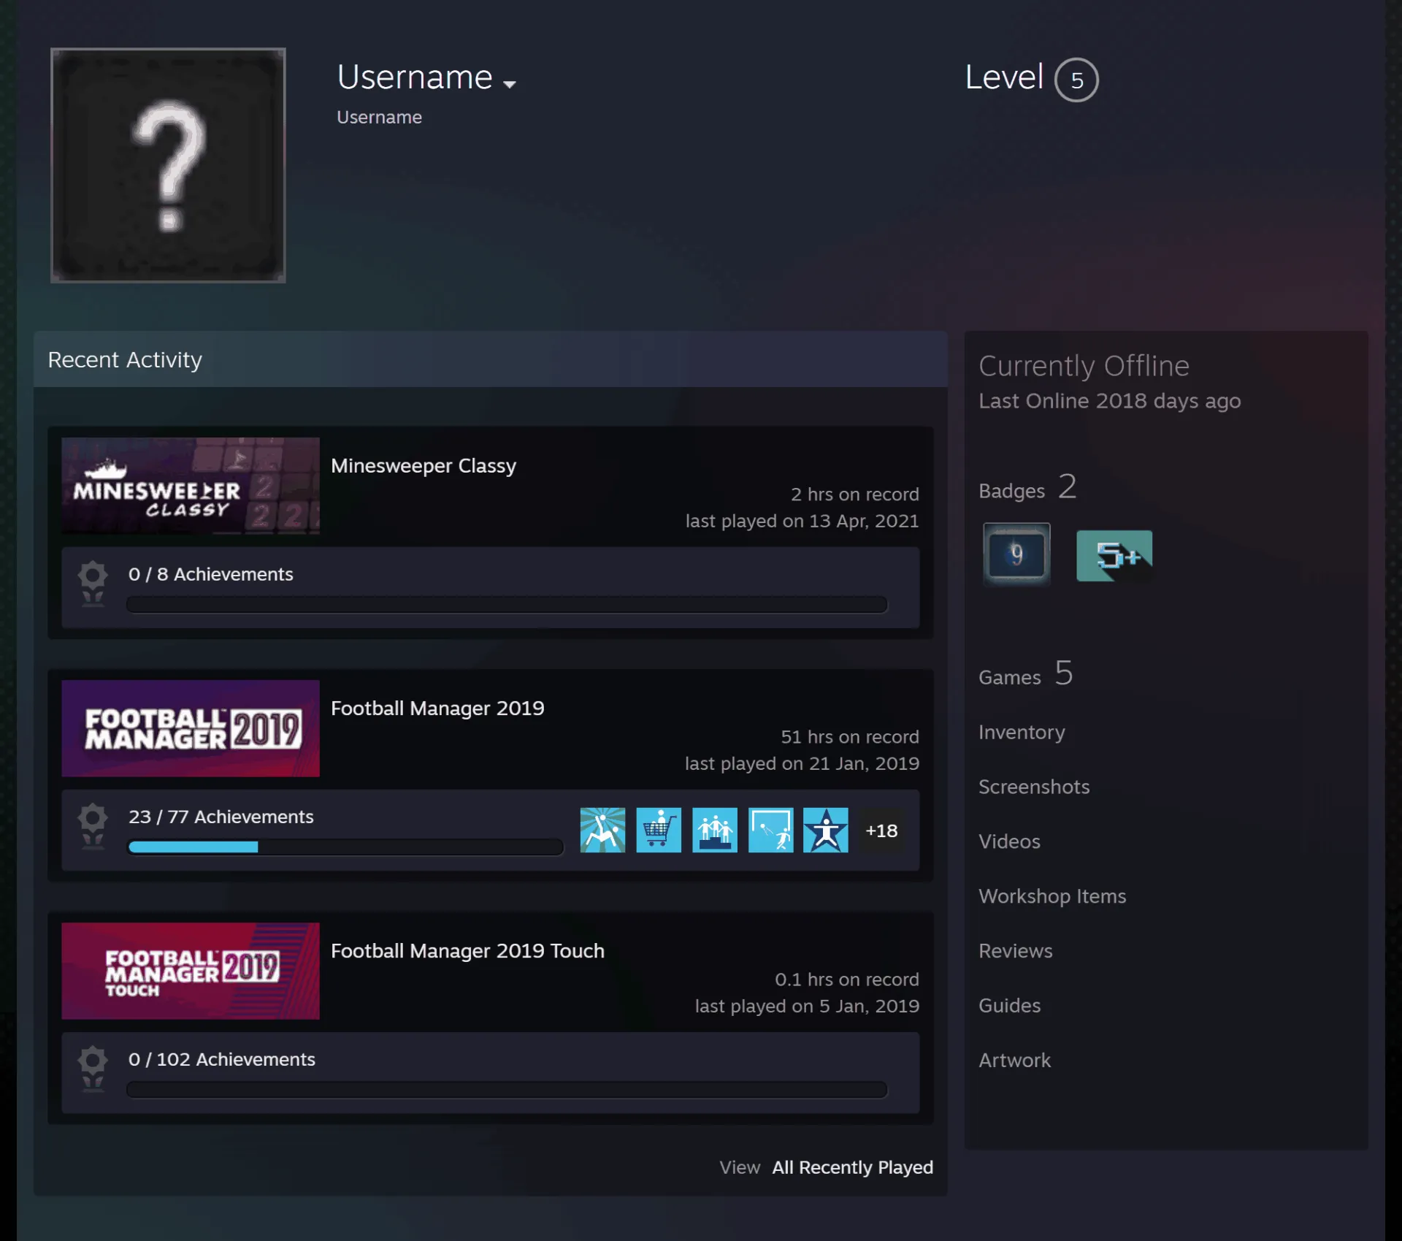This screenshot has height=1241, width=1402.
Task: Click the Minesweeper Classy title link
Action: coord(424,466)
